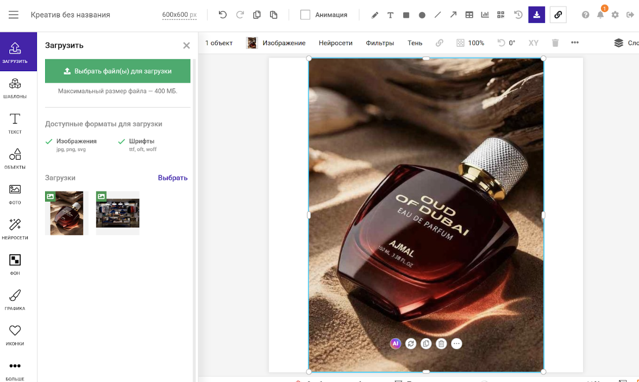Click the AI button on image
Viewport: 639px width, 382px height.
tap(396, 343)
